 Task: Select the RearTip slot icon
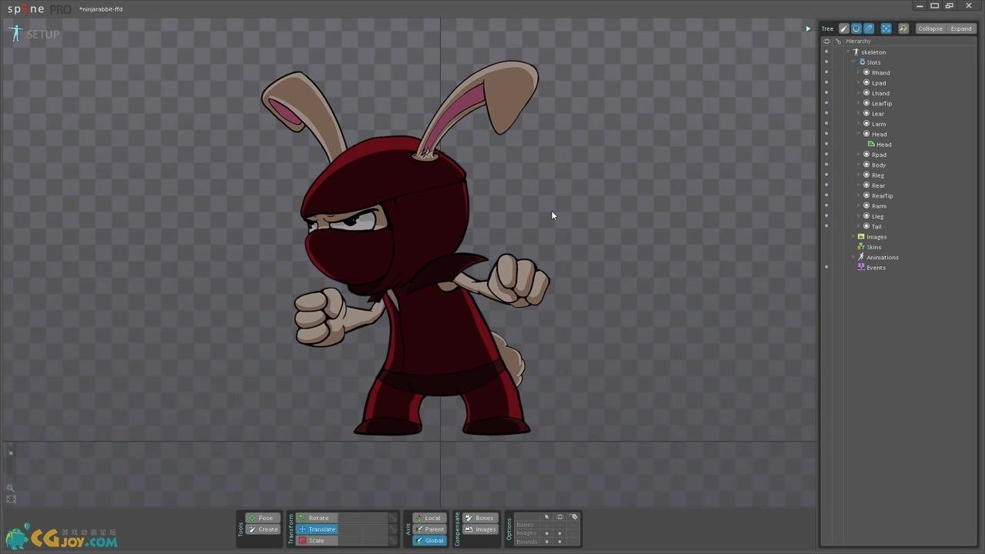click(x=866, y=195)
